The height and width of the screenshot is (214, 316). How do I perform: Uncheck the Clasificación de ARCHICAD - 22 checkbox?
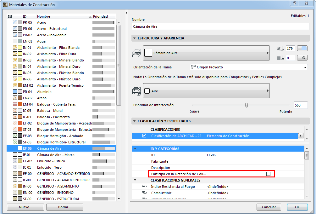(x=144, y=136)
